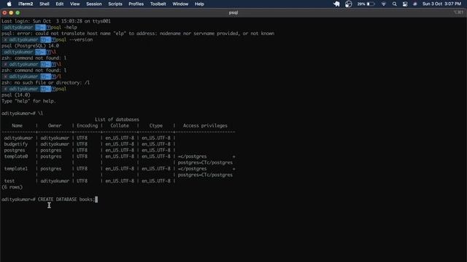Open Control Center icon

click(x=405, y=4)
